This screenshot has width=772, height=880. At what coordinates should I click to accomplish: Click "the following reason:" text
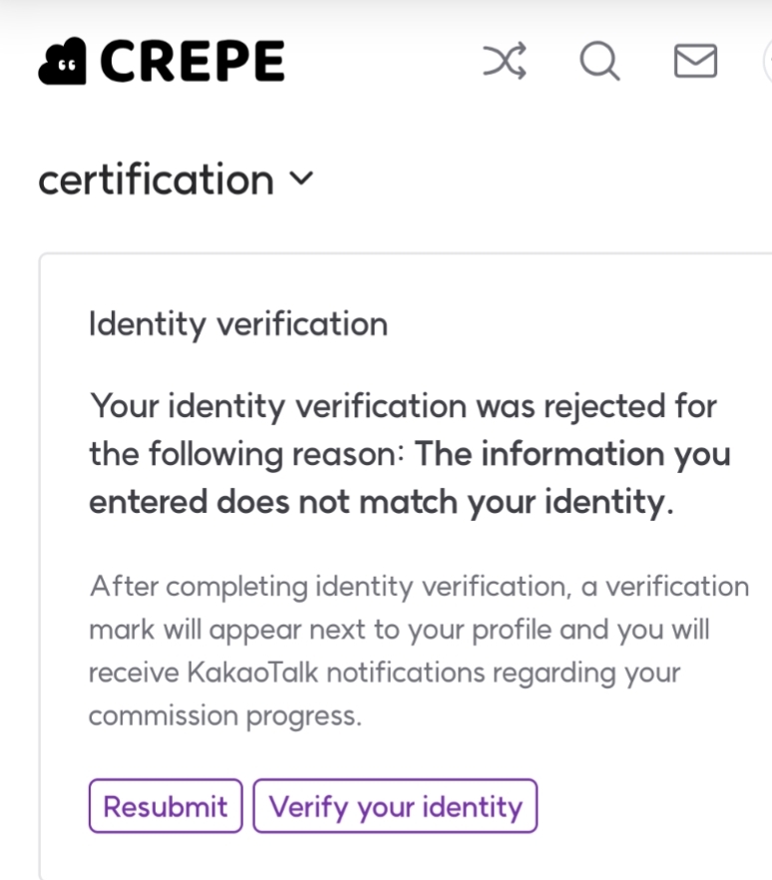tap(245, 455)
